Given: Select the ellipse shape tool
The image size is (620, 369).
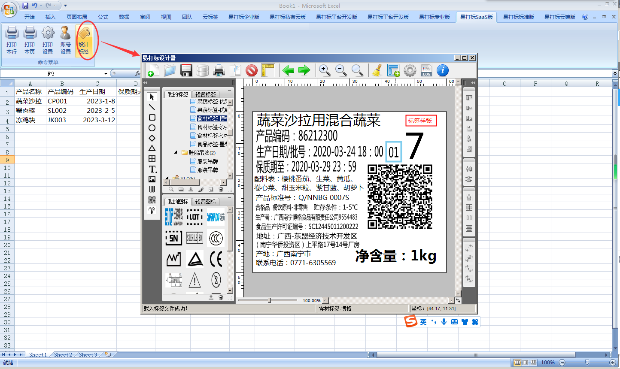Looking at the screenshot, I should click(x=152, y=128).
